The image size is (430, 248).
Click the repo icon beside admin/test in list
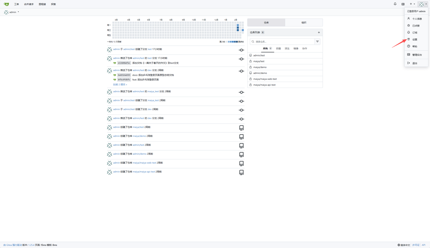coord(251,55)
